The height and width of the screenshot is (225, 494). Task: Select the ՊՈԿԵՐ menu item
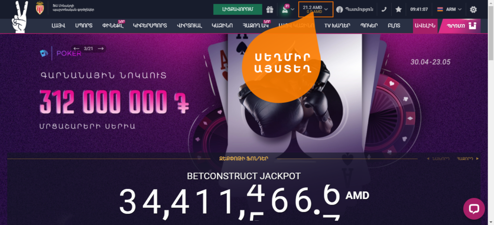pyautogui.click(x=369, y=26)
